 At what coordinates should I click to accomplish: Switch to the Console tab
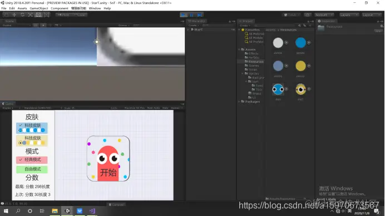116,204
